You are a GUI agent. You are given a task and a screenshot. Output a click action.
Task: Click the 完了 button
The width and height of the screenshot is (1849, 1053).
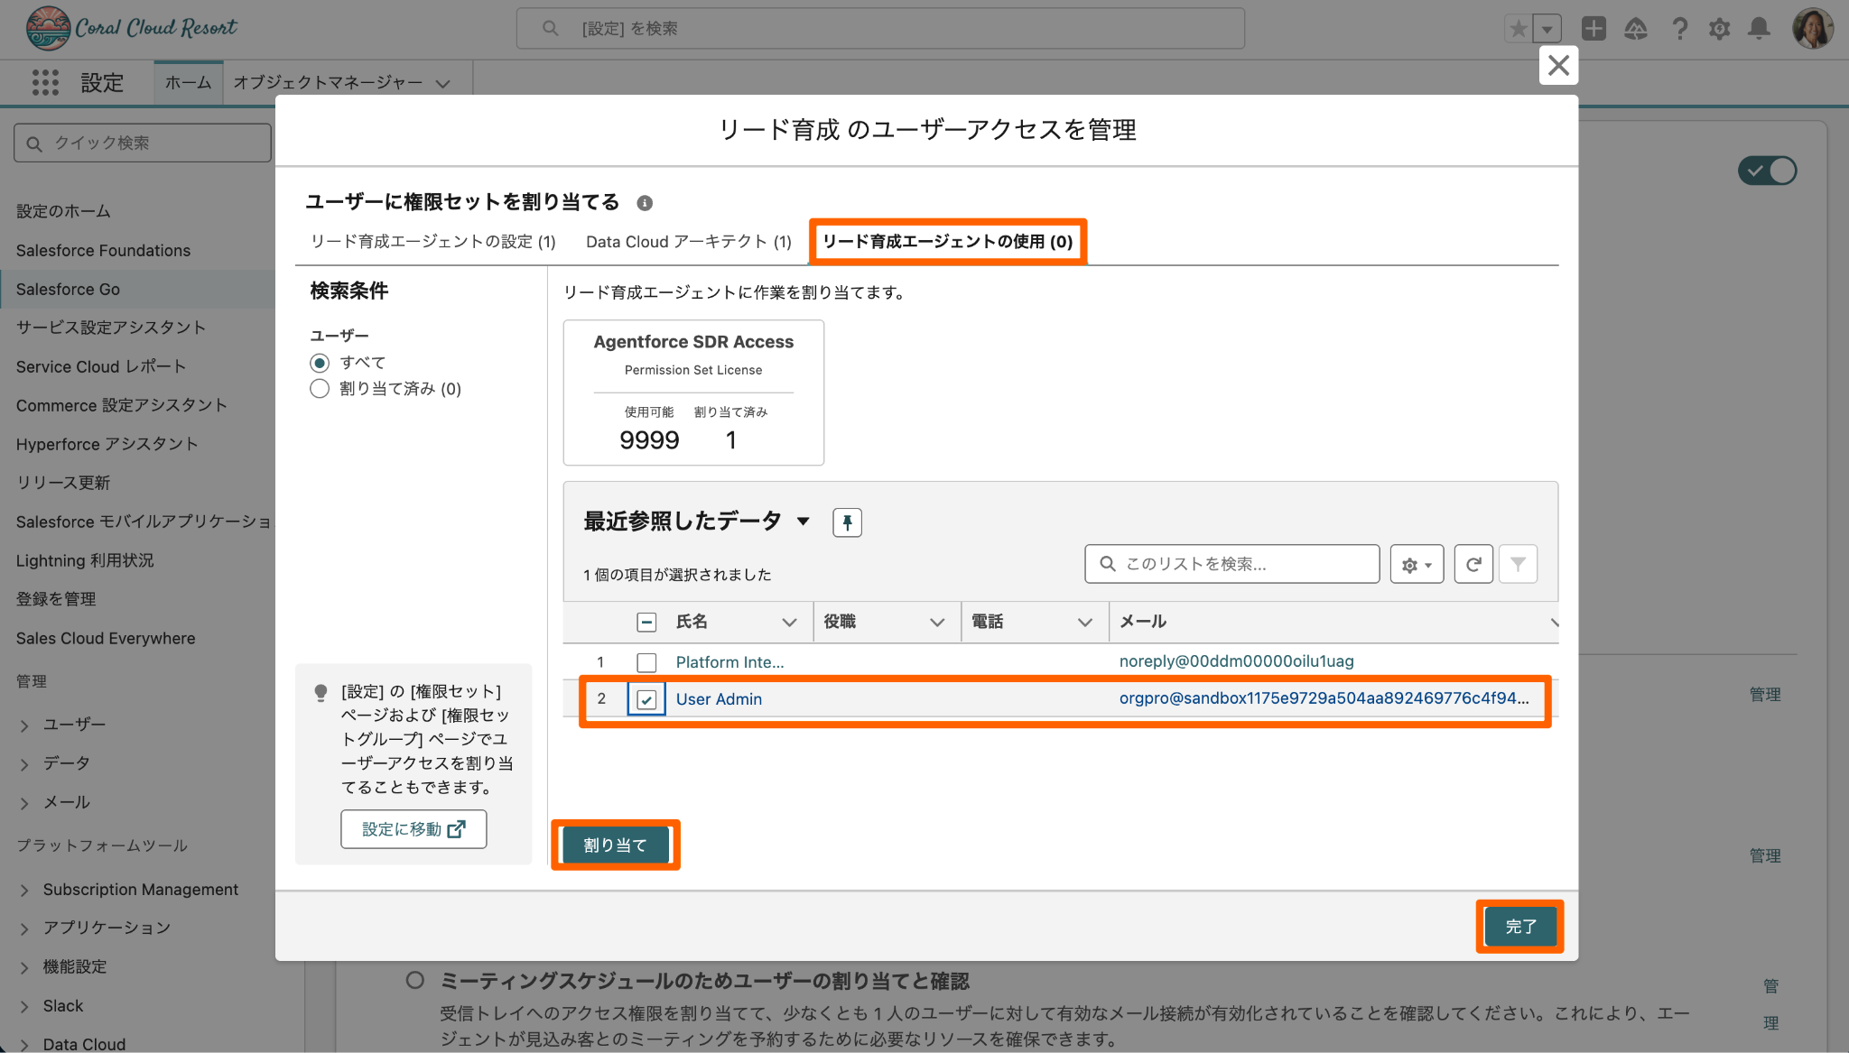coord(1519,927)
